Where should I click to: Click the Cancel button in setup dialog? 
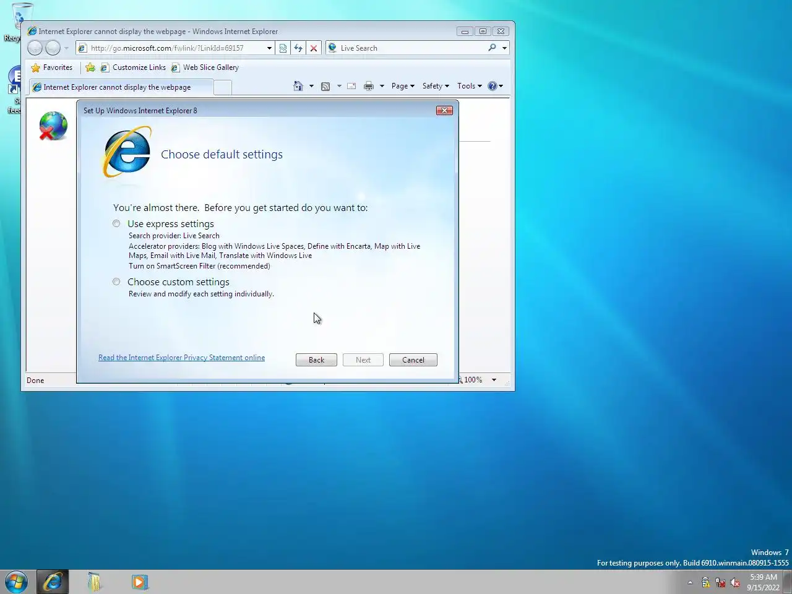point(413,360)
